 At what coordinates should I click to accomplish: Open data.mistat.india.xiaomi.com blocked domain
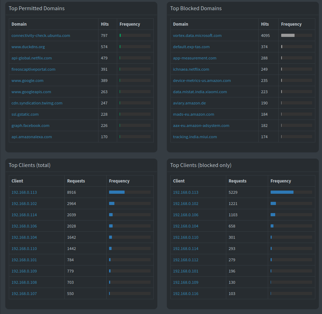point(200,92)
